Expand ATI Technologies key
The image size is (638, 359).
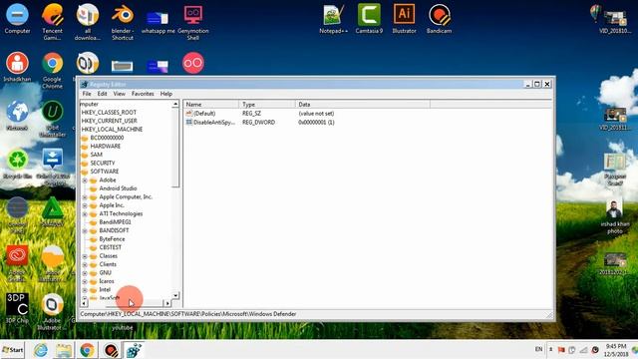coord(85,214)
